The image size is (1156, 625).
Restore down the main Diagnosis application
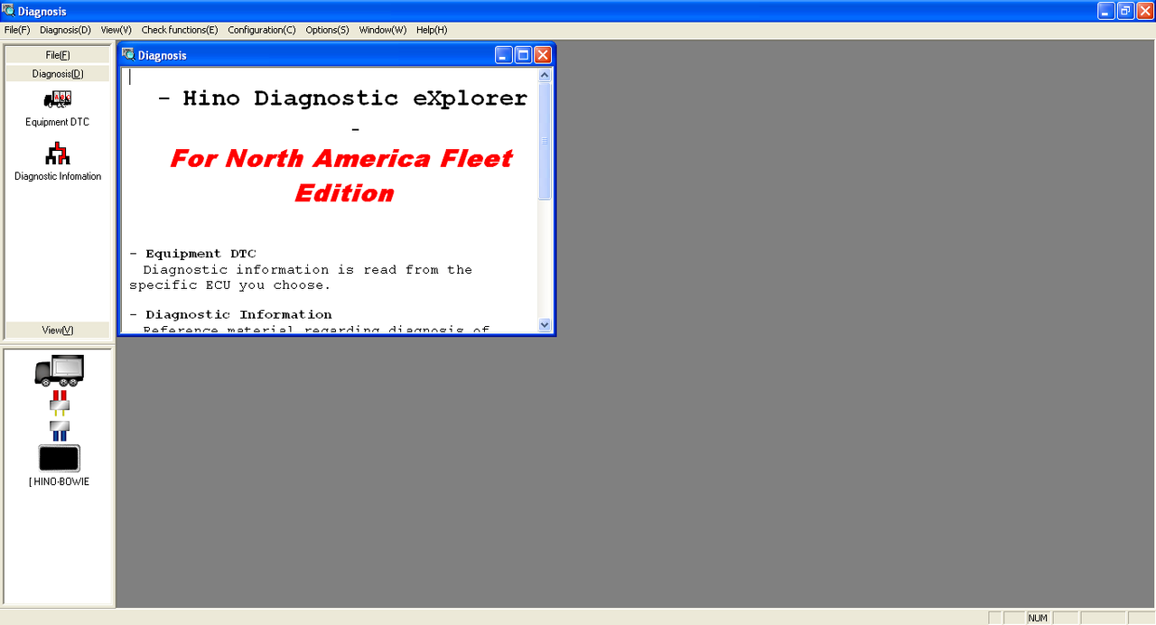point(1125,11)
